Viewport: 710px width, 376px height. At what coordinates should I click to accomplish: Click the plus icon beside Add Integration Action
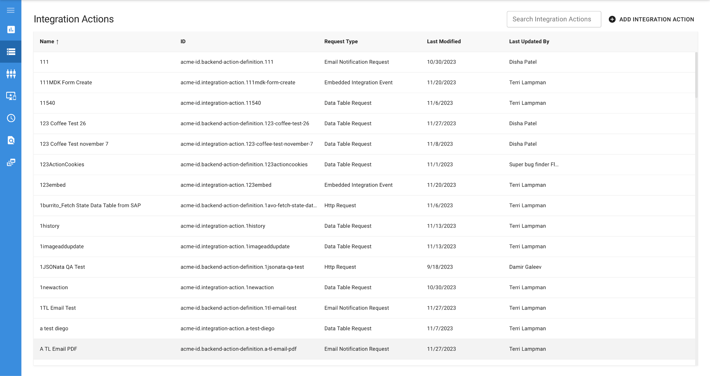pos(612,19)
